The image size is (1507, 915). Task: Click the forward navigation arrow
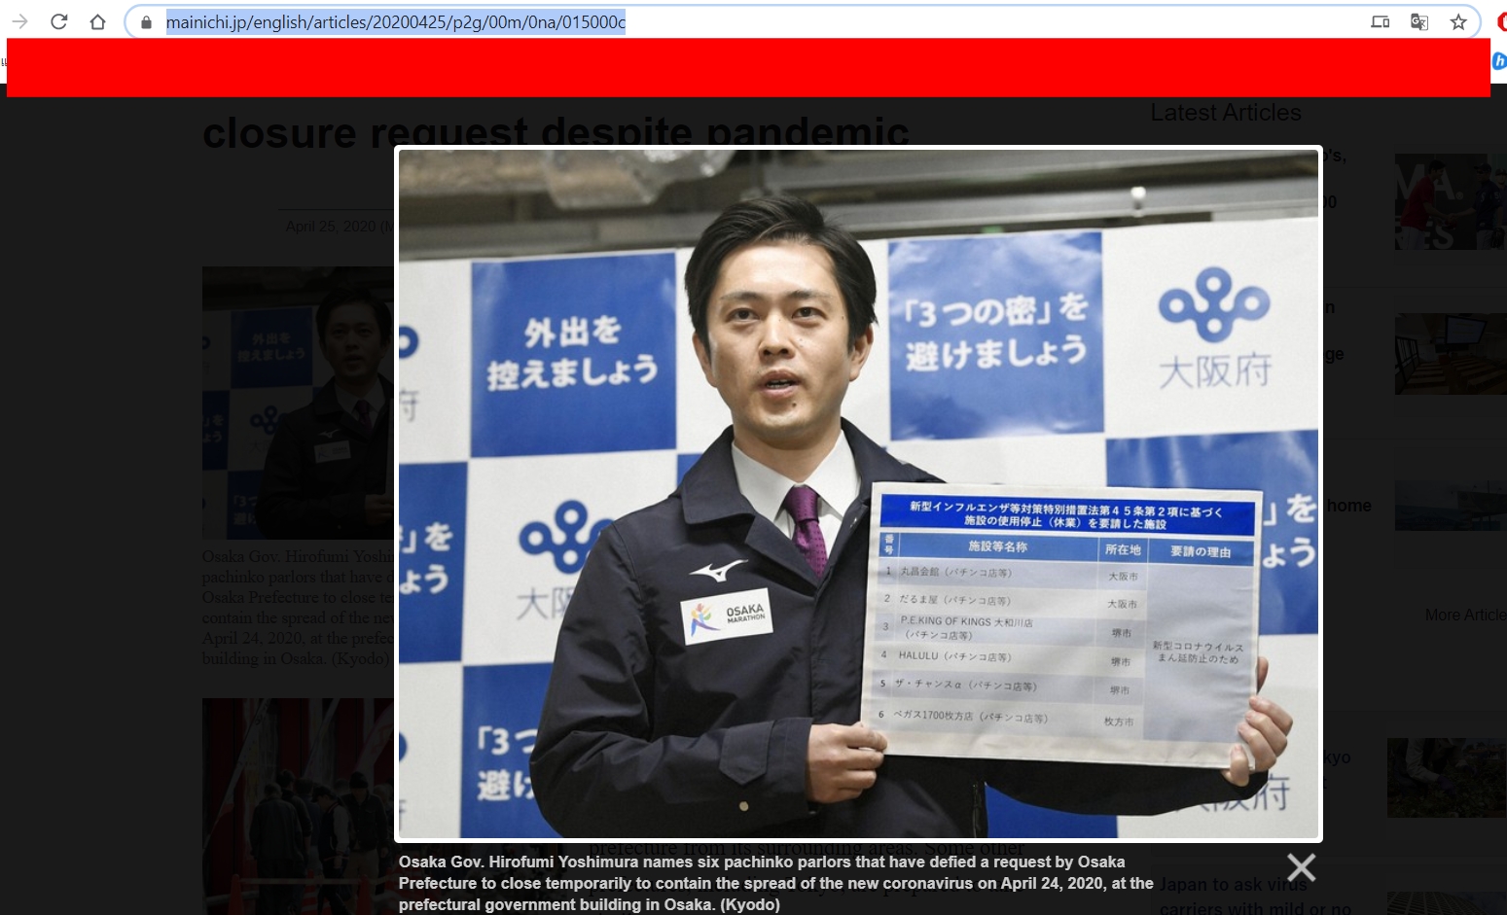tap(19, 21)
